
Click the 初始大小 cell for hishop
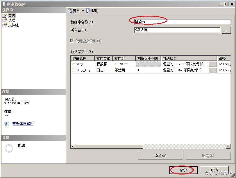coord(148,64)
